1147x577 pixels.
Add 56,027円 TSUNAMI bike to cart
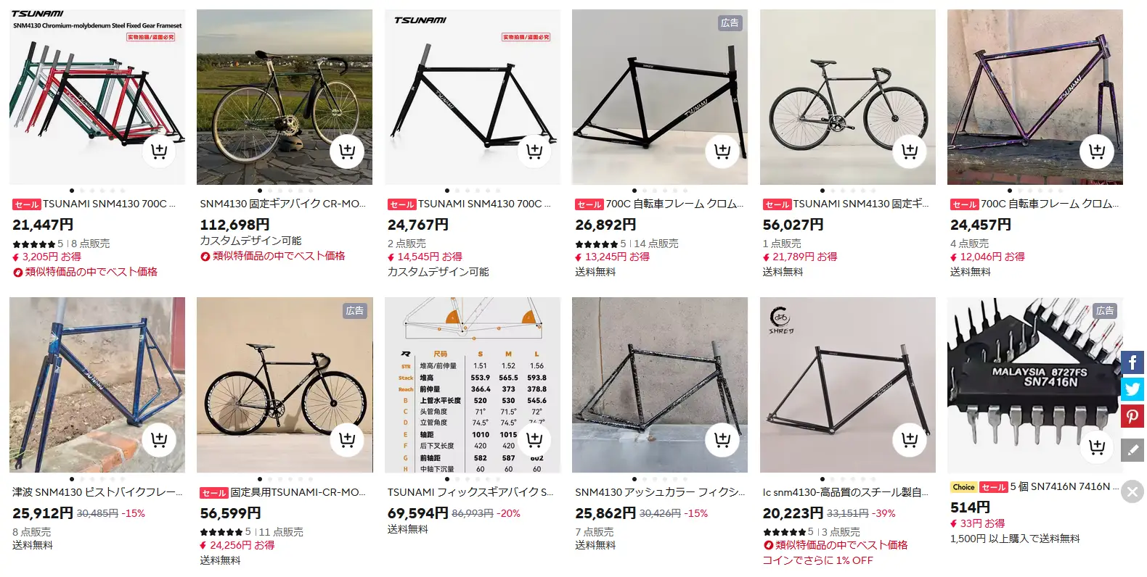point(909,151)
